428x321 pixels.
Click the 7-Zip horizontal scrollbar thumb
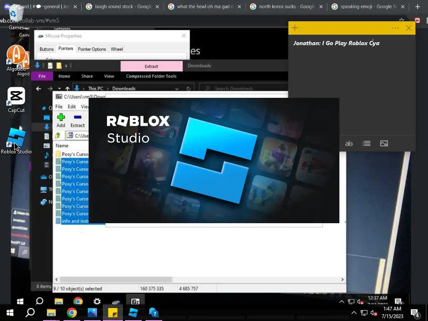click(116, 280)
